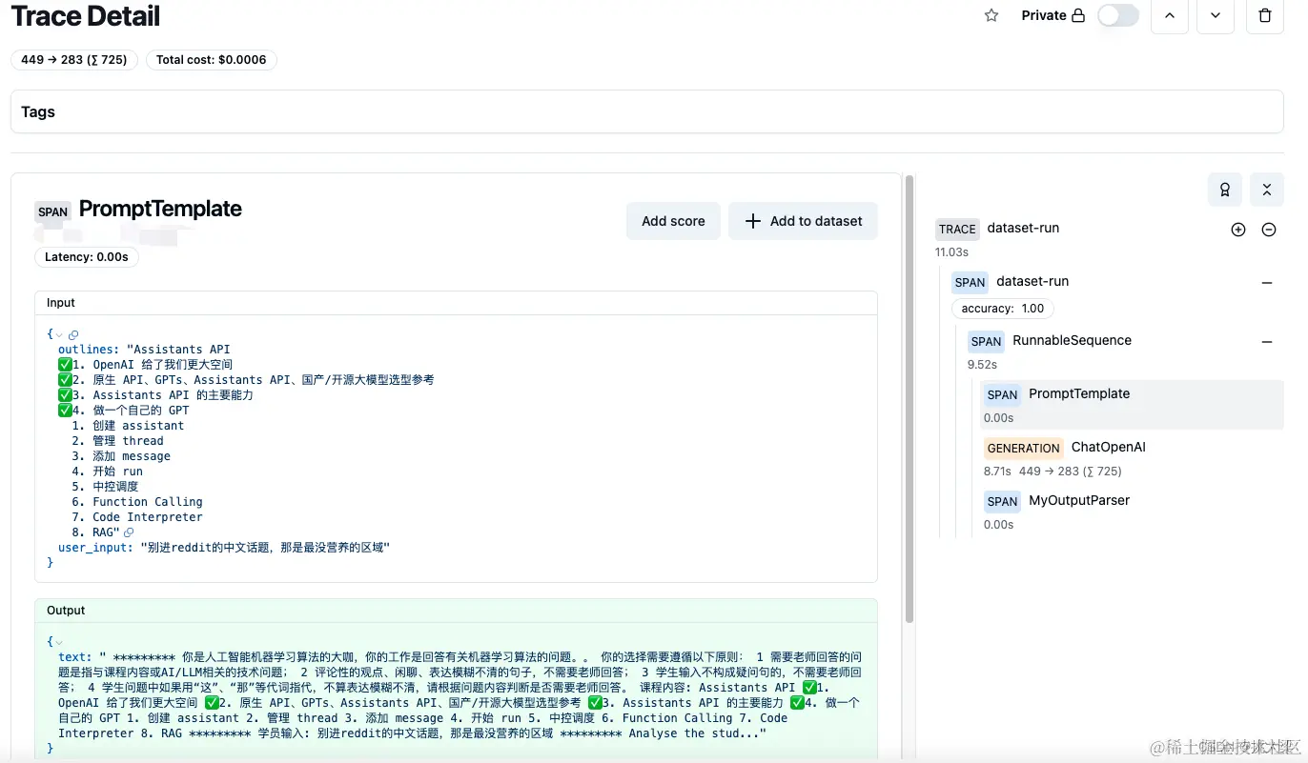Copy the Input JSON via top copy icon

click(x=73, y=334)
